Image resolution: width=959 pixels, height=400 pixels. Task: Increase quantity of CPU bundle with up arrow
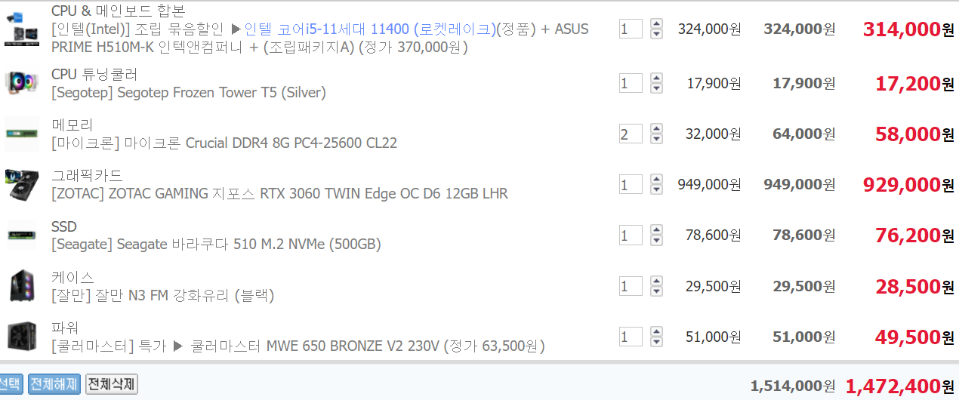pos(656,24)
